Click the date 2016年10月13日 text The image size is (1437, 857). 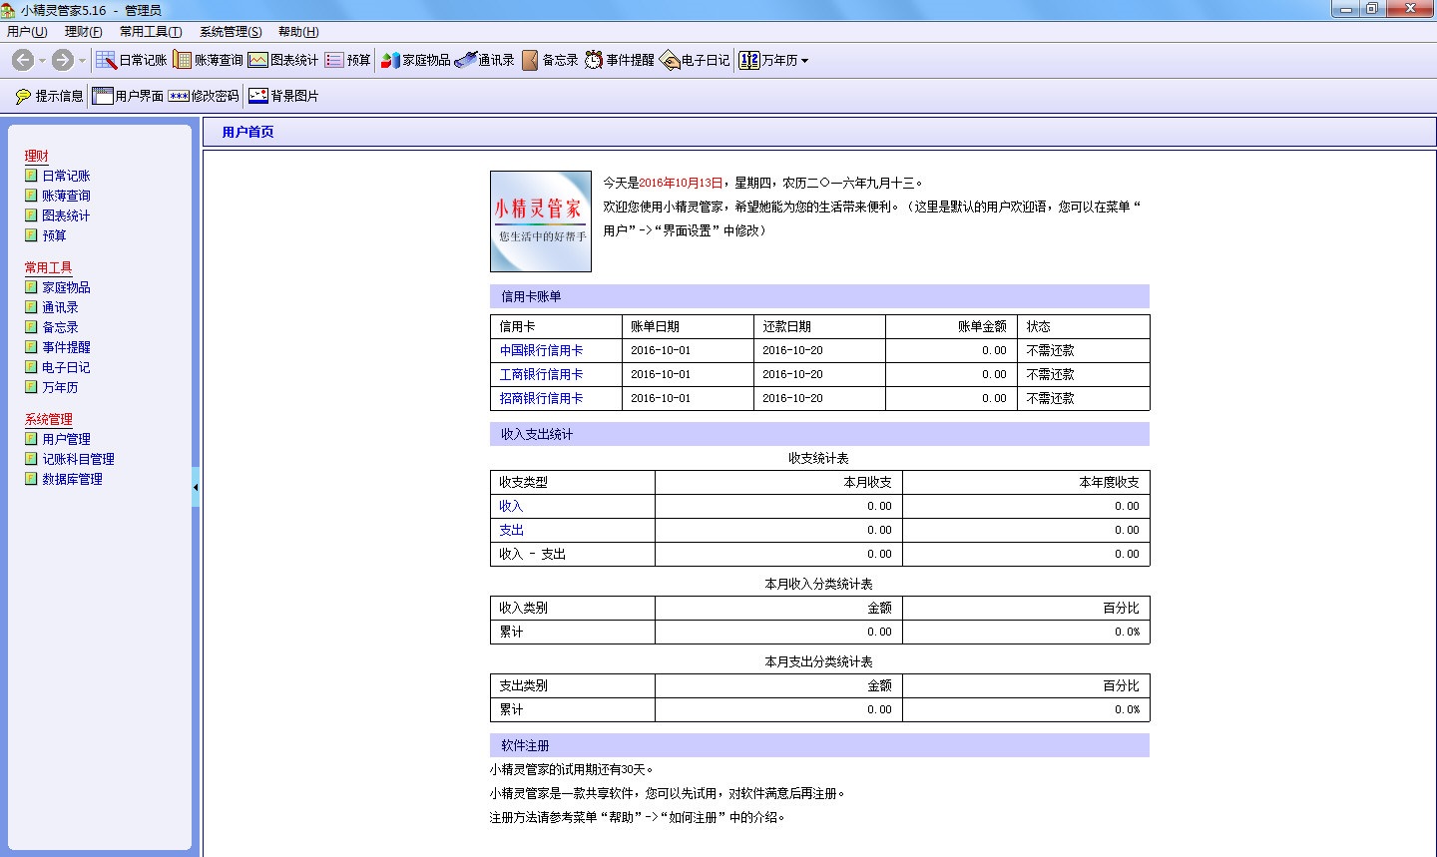point(681,183)
